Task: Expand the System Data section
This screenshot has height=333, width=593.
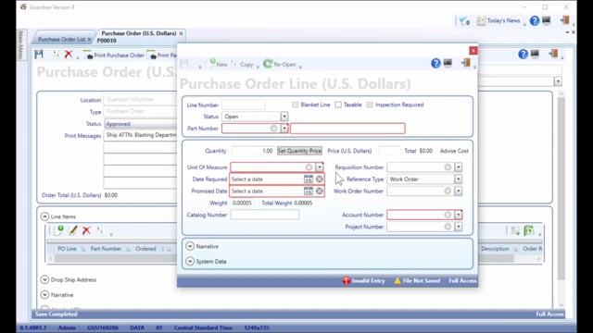Action: point(190,261)
